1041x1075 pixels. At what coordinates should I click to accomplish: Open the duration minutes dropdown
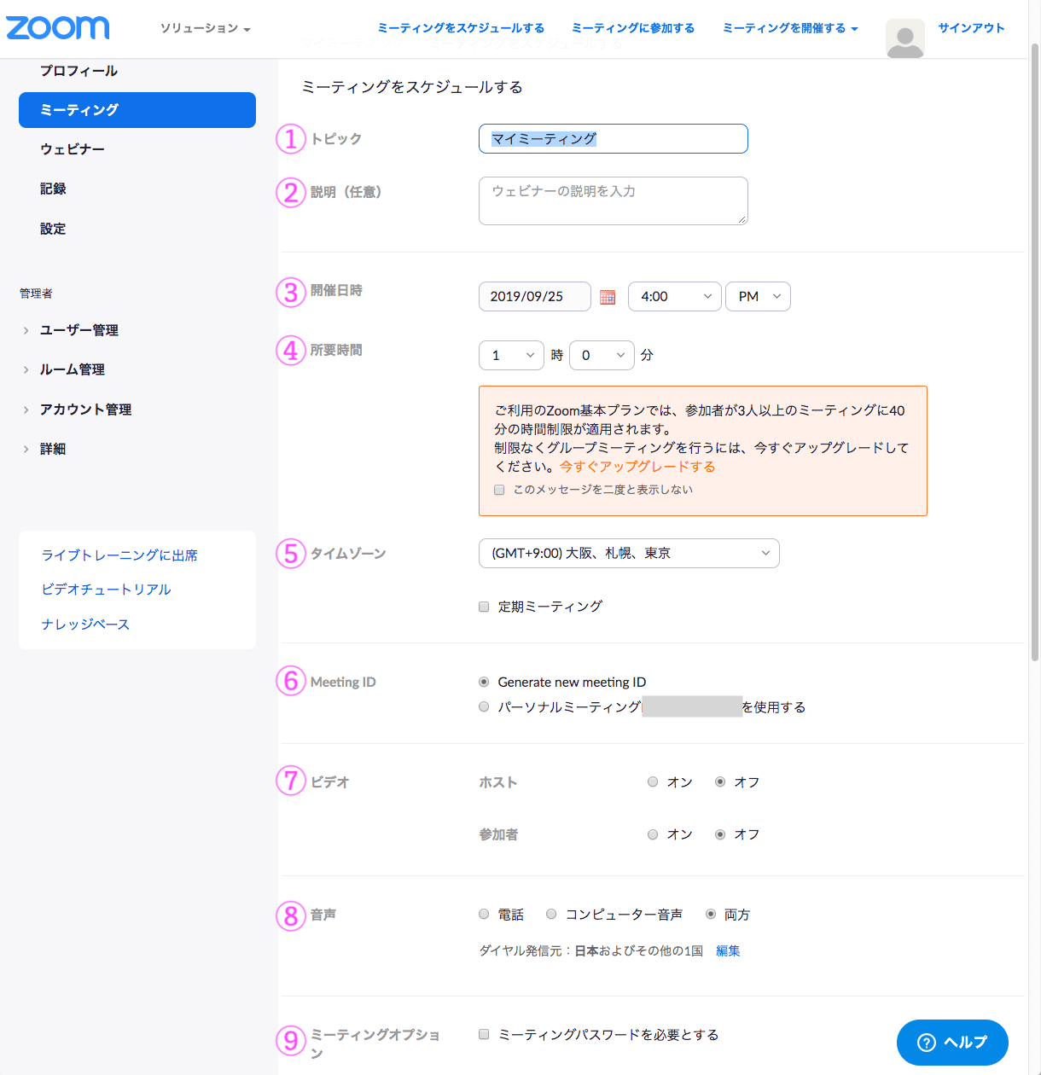[x=602, y=356]
